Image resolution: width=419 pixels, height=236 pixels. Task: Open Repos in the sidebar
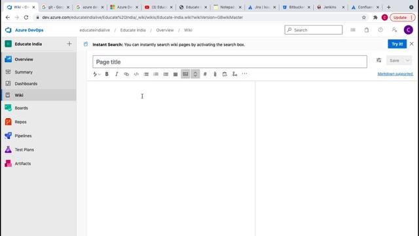[x=39, y=122]
